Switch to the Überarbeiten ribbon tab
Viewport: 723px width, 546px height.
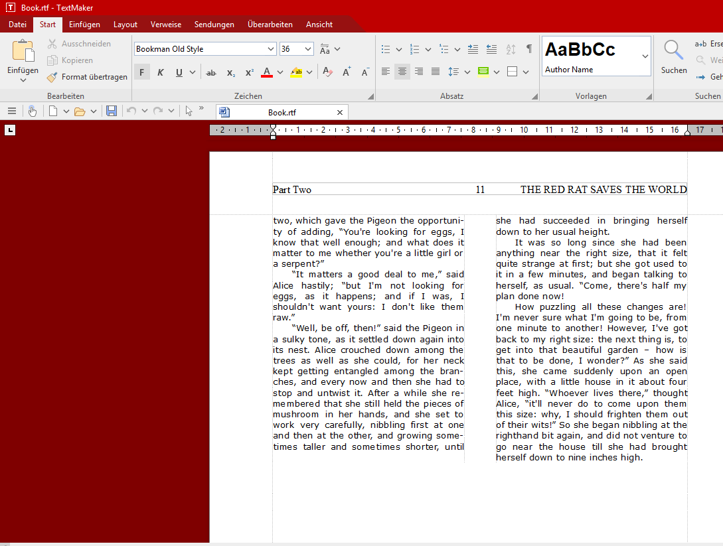pos(270,25)
